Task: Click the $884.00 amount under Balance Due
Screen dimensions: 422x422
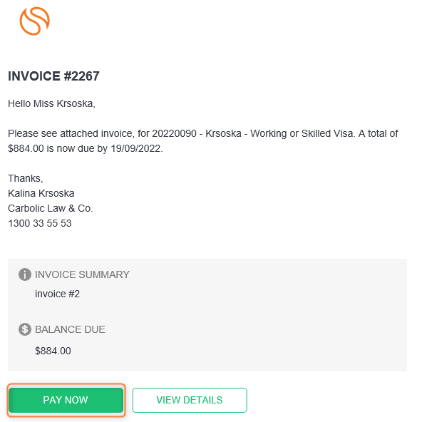Action: click(53, 351)
